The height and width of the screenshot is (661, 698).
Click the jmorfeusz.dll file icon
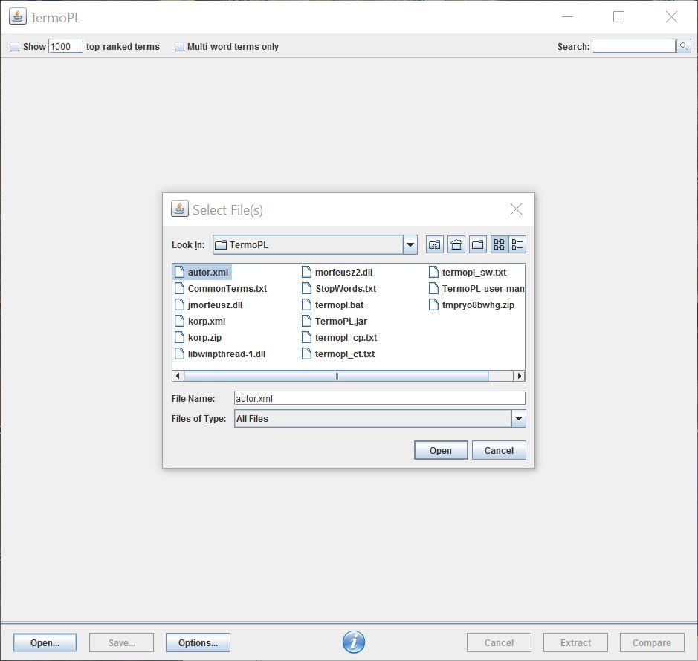pyautogui.click(x=179, y=305)
